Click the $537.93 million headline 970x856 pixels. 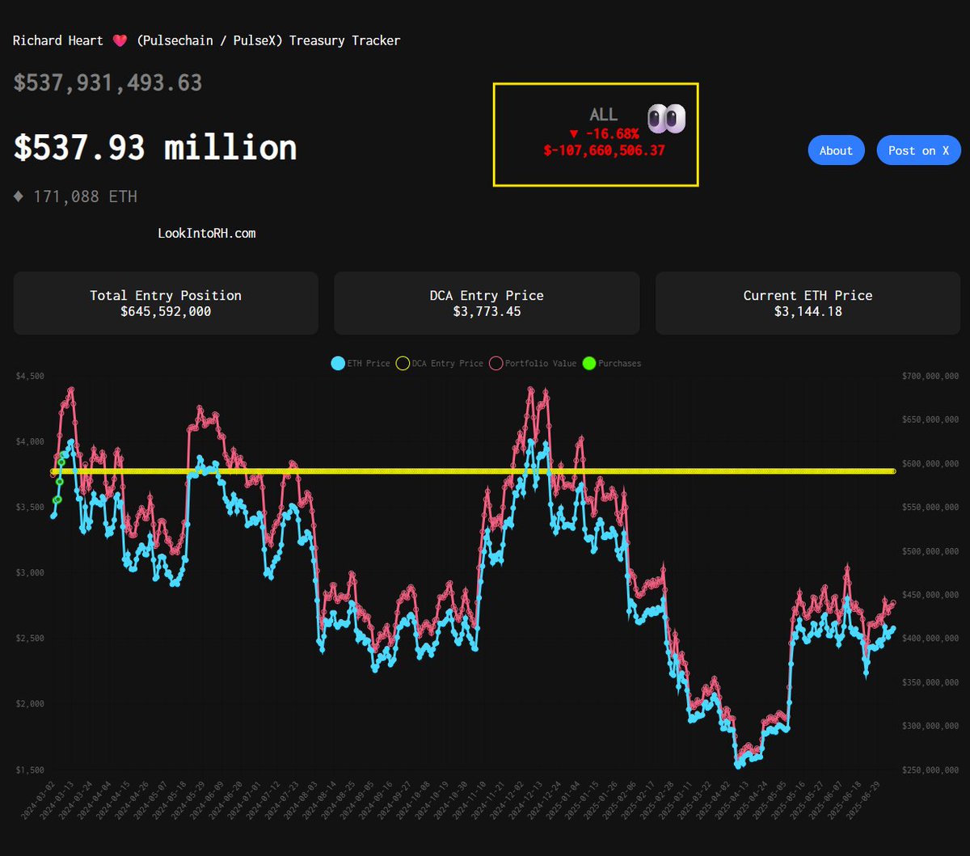155,148
